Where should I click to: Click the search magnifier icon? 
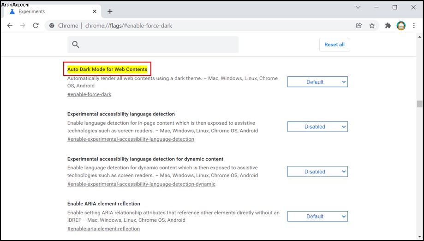[76, 45]
